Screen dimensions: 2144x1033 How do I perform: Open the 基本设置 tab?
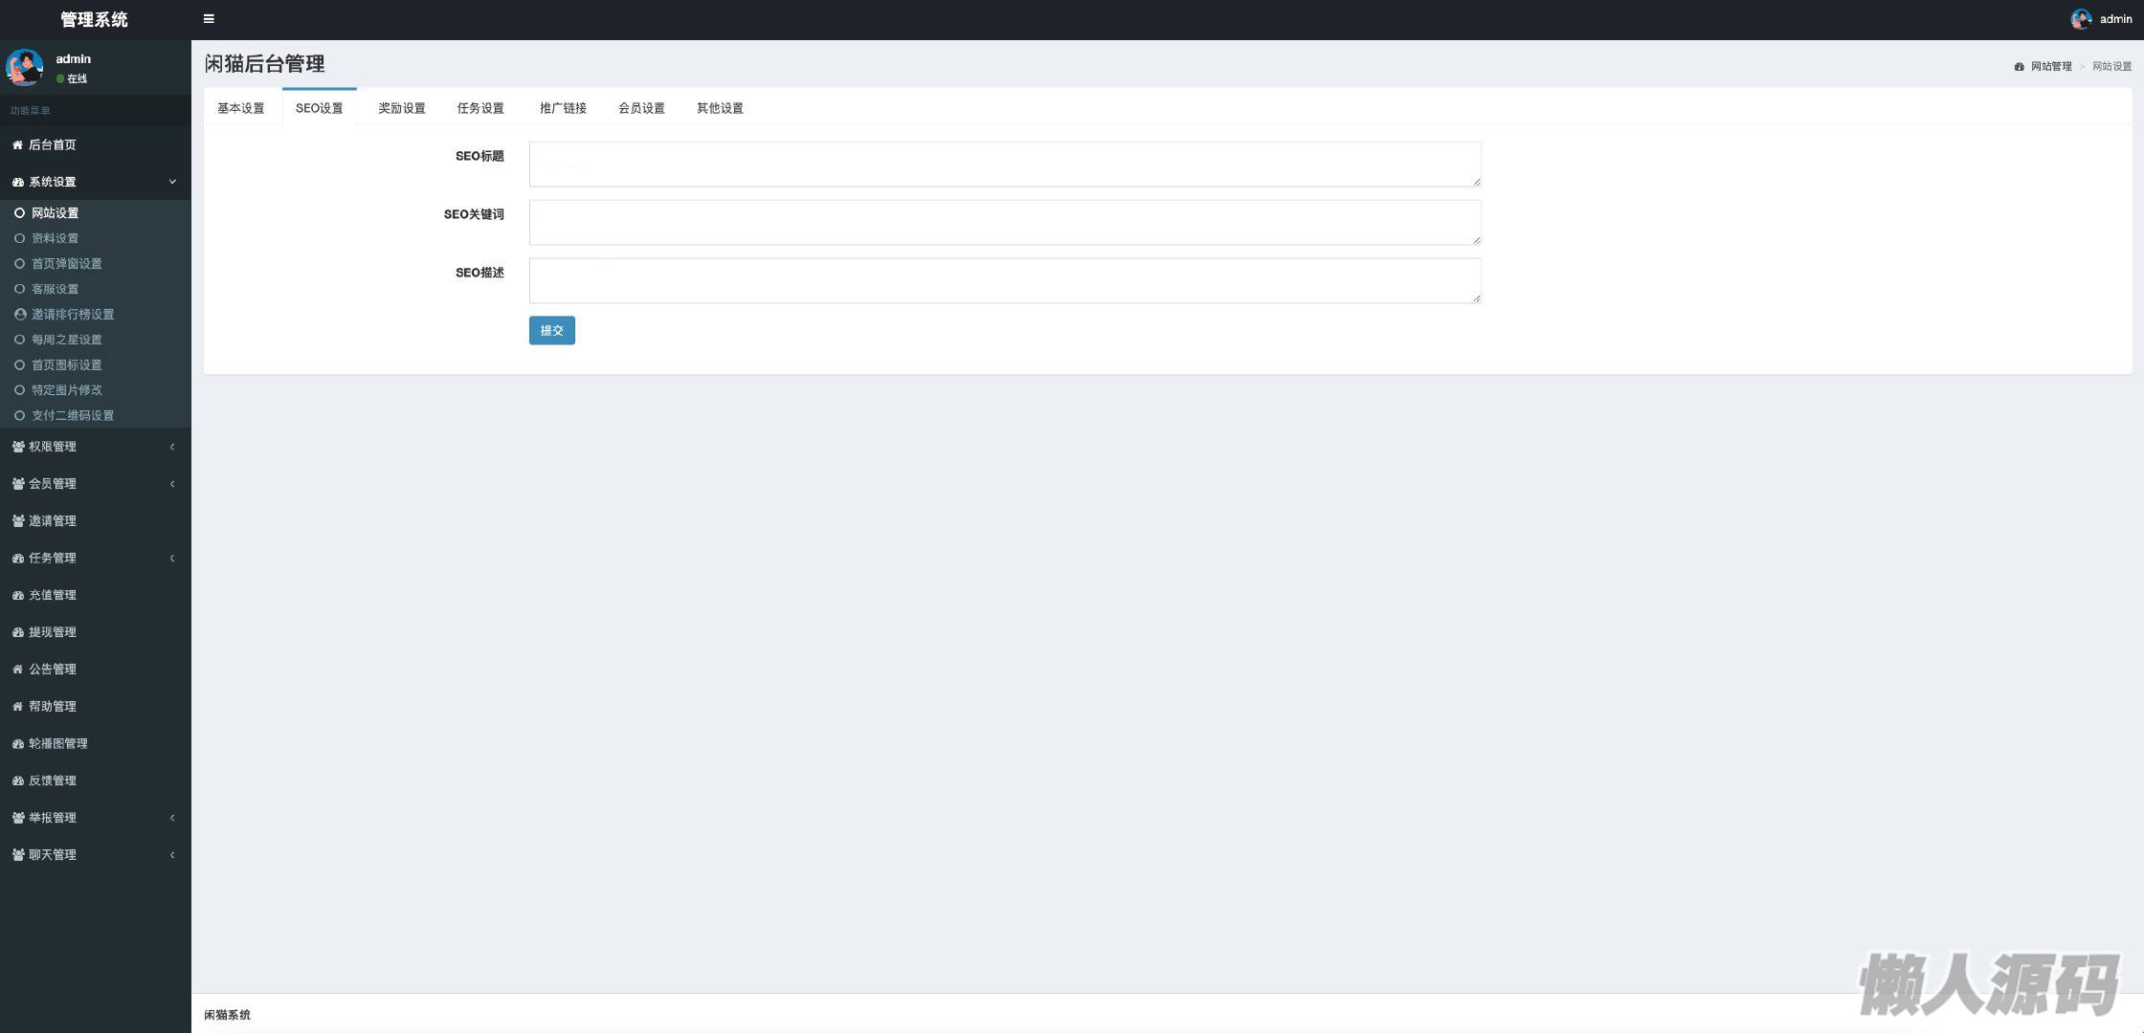coord(240,108)
